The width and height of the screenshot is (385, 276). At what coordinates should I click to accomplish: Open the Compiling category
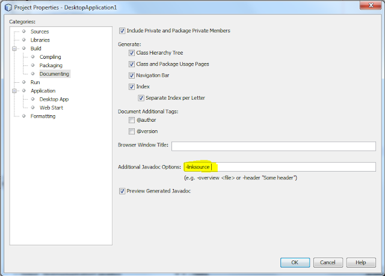(x=51, y=57)
